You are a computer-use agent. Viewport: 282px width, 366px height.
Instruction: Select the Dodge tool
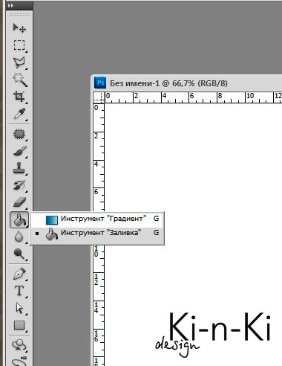(x=19, y=254)
